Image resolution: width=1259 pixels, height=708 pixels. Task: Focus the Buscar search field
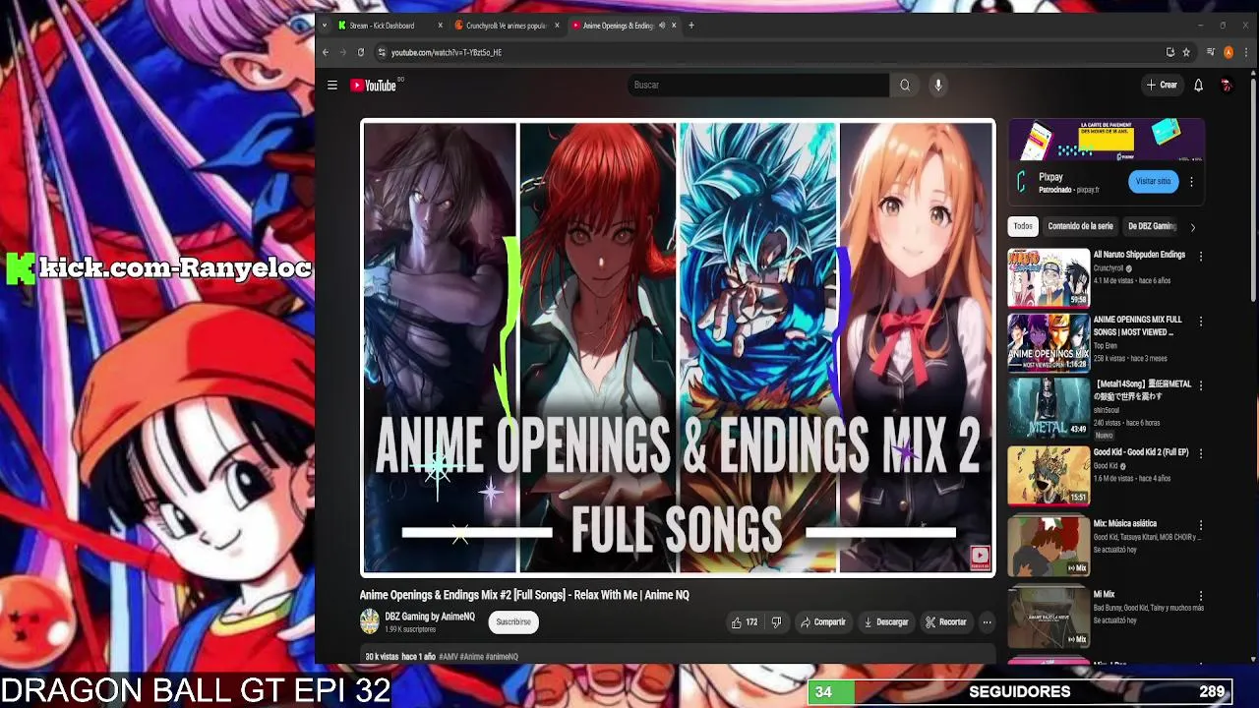758,86
